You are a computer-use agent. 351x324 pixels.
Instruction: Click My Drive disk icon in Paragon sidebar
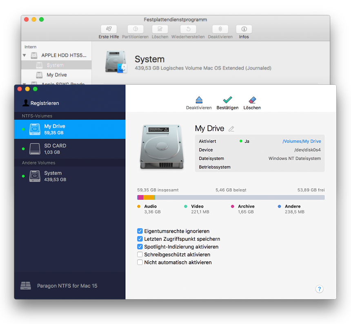pos(35,129)
